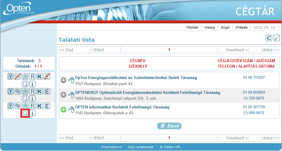
Task: Click the E icon for OPTENERGY
Action: coord(47,92)
